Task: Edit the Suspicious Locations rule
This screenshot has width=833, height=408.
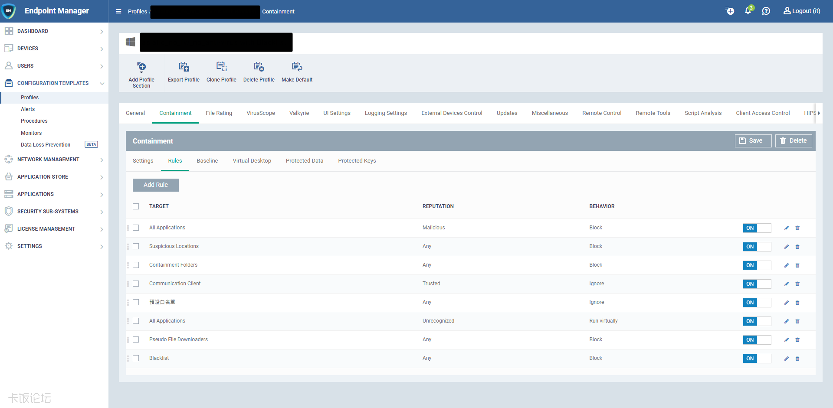Action: coord(787,247)
